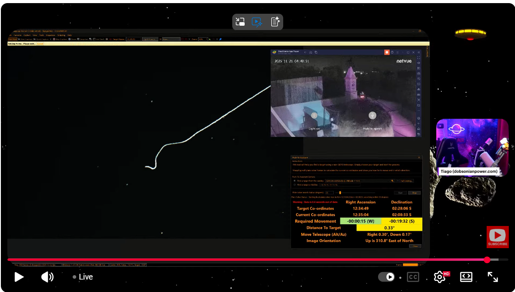The image size is (515, 292).
Task: Click the transcript sparkle document icon
Action: point(275,22)
